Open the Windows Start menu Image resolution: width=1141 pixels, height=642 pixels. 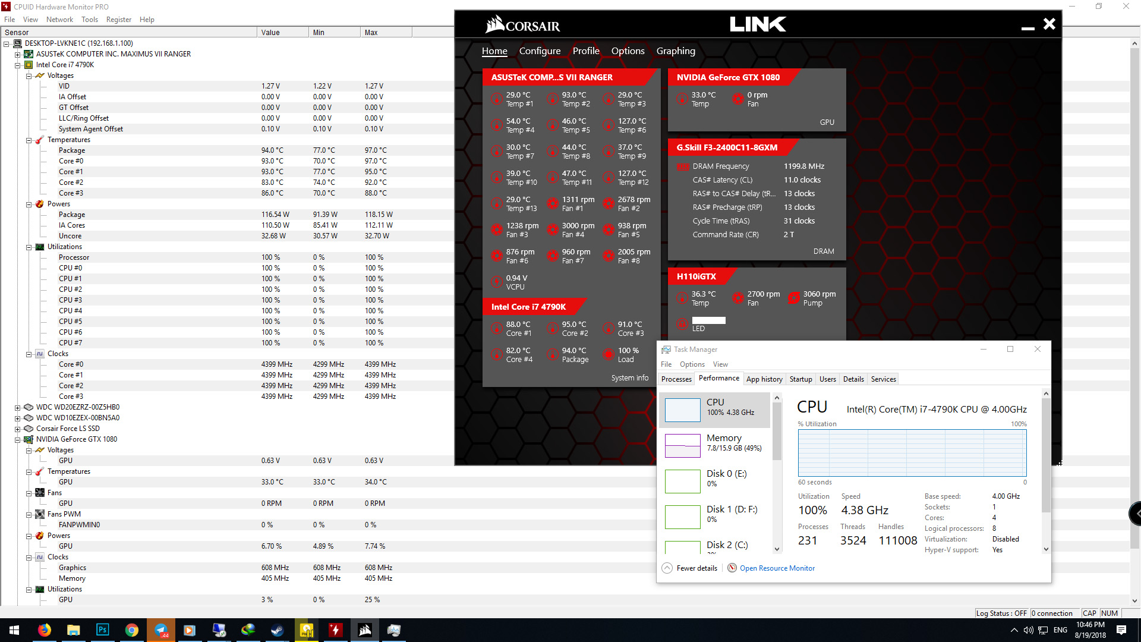coord(14,630)
